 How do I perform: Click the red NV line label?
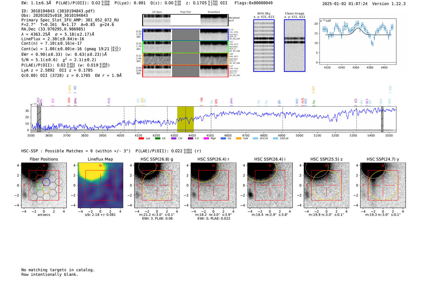201,101
